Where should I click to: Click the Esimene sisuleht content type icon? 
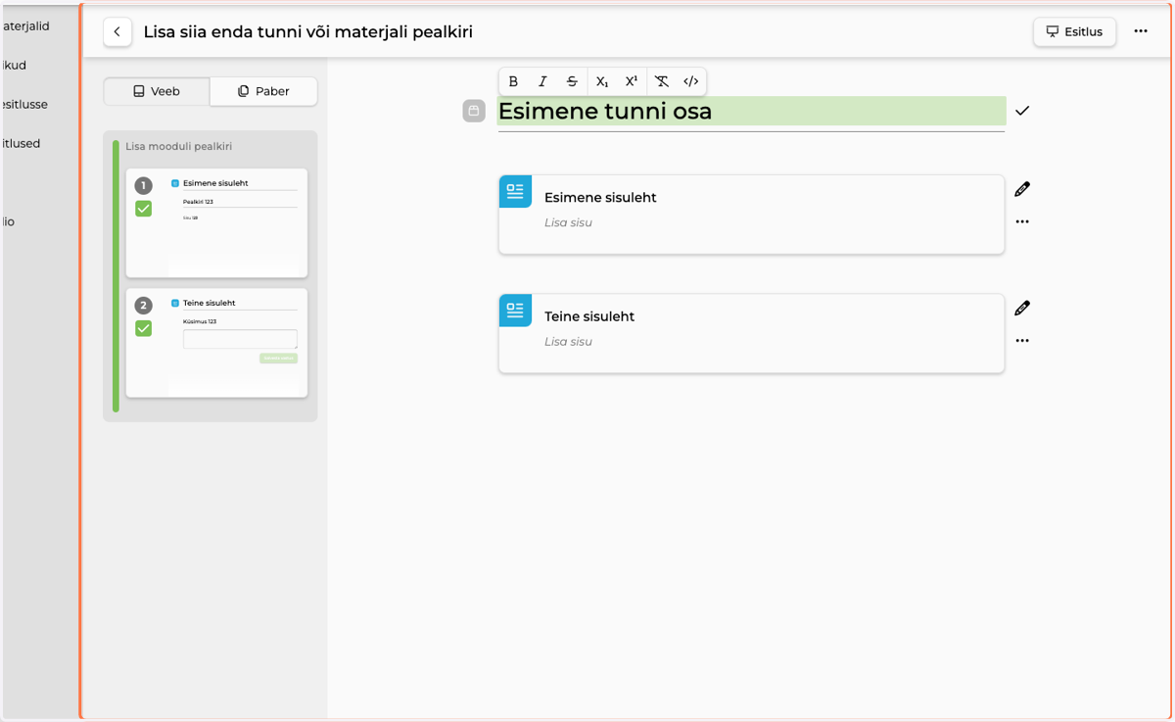[x=515, y=191]
